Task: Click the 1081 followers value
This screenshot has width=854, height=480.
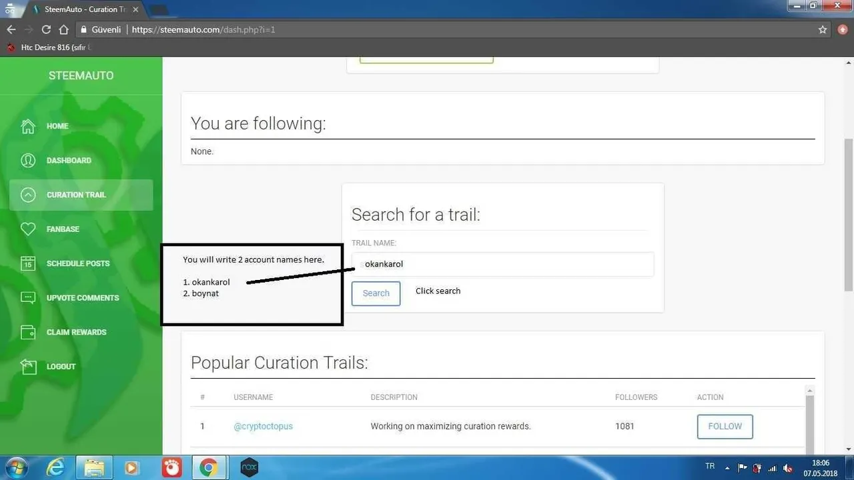Action: (624, 426)
